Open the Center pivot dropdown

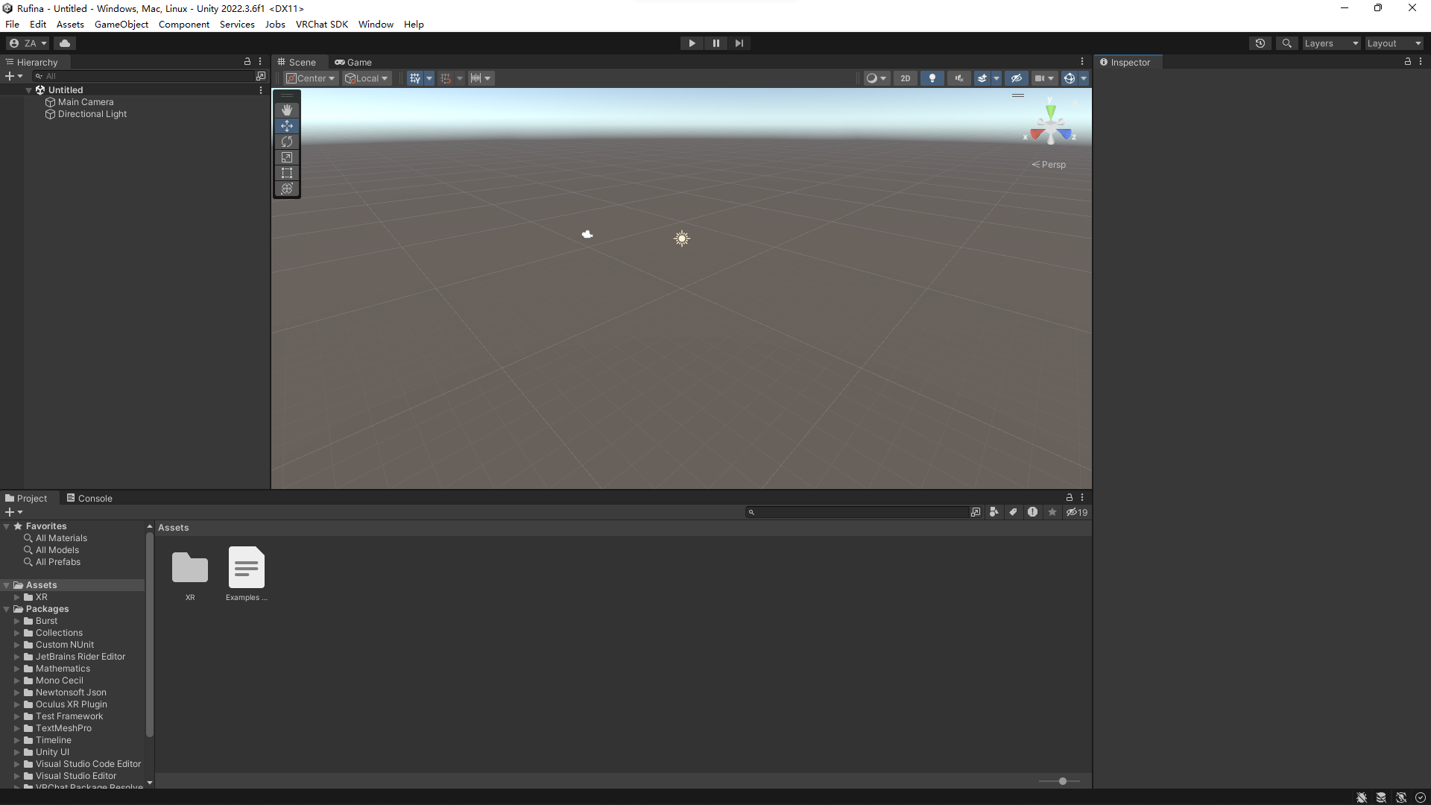pos(311,78)
